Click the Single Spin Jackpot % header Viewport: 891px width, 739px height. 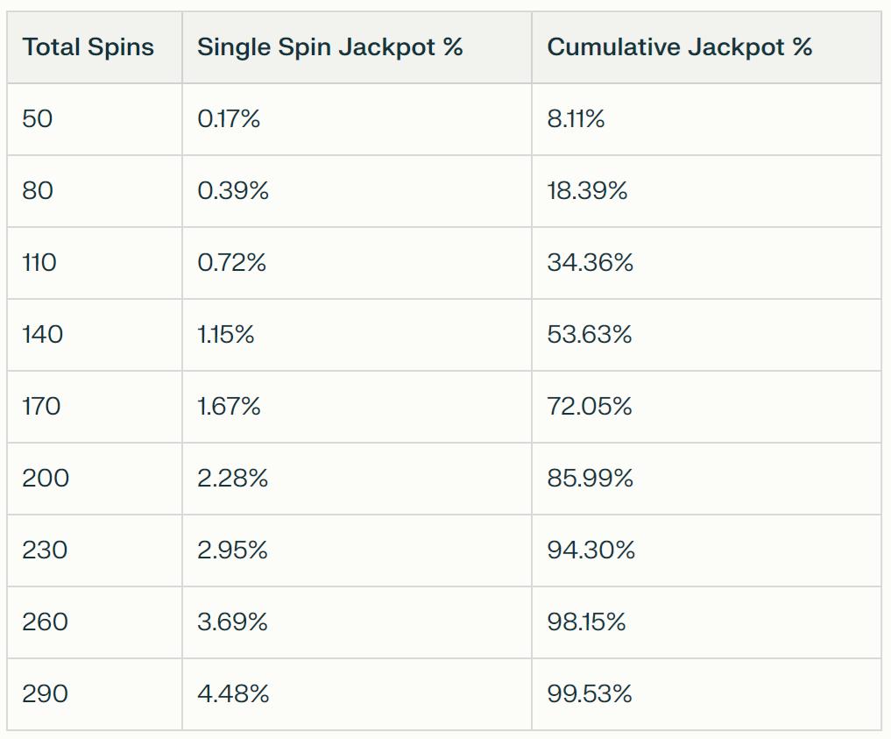[x=329, y=47]
